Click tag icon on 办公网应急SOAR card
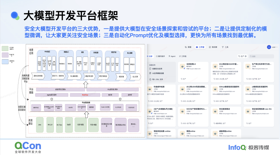The width and height of the screenshot is (280, 155). [x=214, y=79]
